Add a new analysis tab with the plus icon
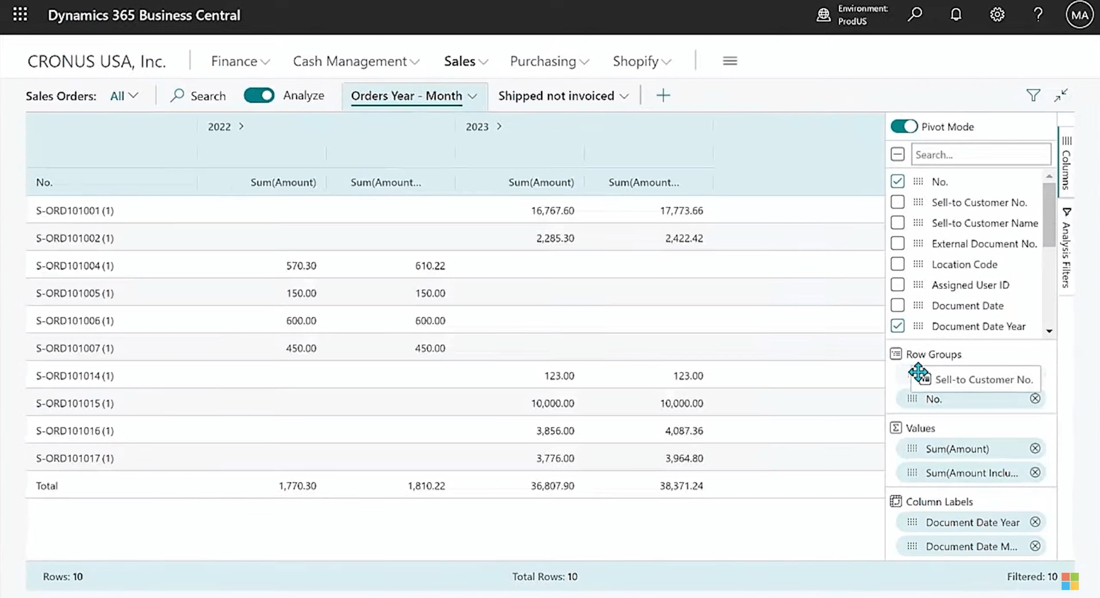This screenshot has height=598, width=1100. coord(663,95)
